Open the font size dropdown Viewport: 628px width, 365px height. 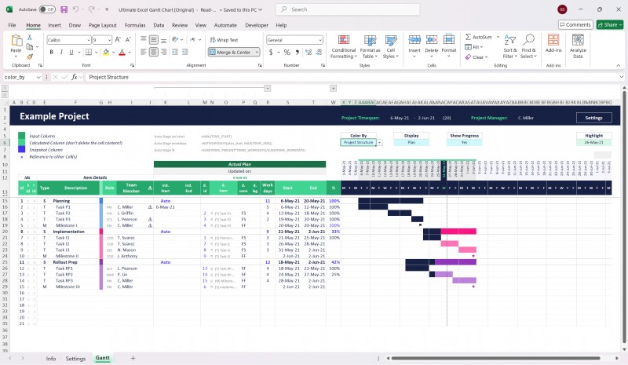click(x=109, y=40)
